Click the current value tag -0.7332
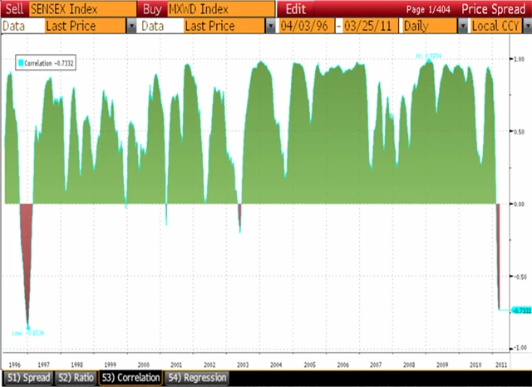Viewport: 532px width, 387px height. tap(520, 310)
